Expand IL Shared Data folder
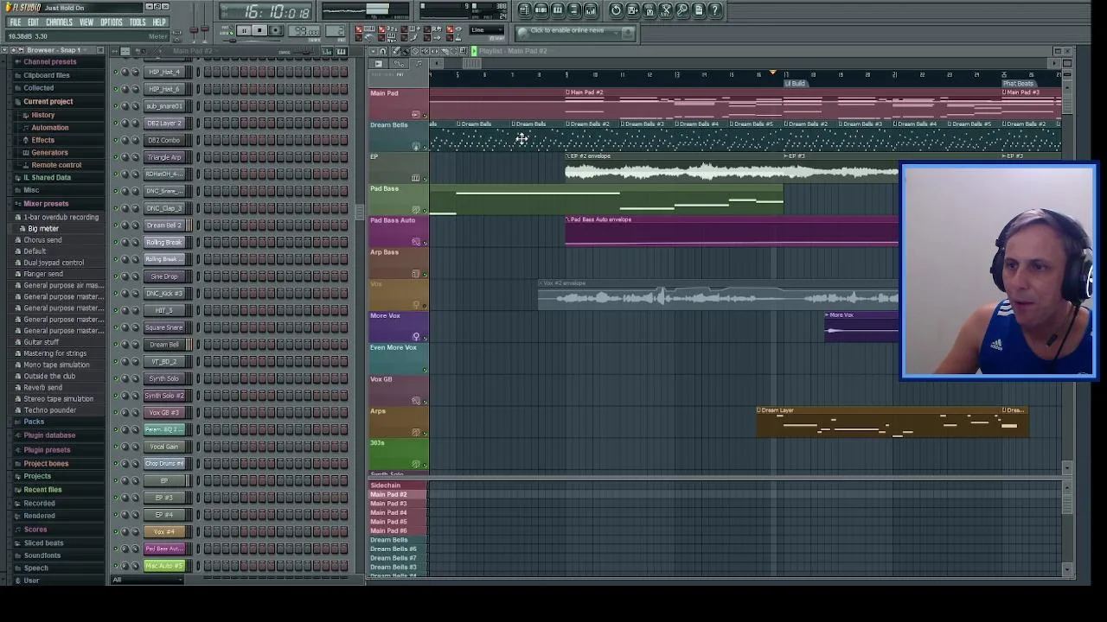 pos(48,178)
